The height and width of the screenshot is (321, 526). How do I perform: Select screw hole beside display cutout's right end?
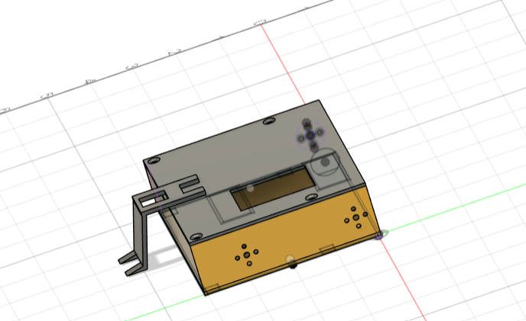[312, 197]
